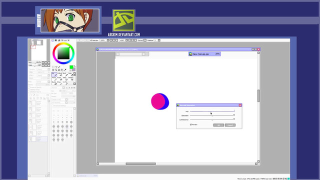
Task: Select the Move tool icon
Action: click(53, 70)
